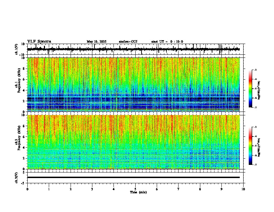Click the "-3" label on upper color bar
274x212 pixels.
(255, 70)
